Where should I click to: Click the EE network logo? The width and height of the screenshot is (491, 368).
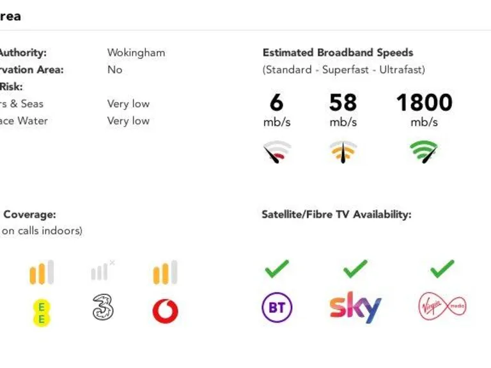coord(42,312)
